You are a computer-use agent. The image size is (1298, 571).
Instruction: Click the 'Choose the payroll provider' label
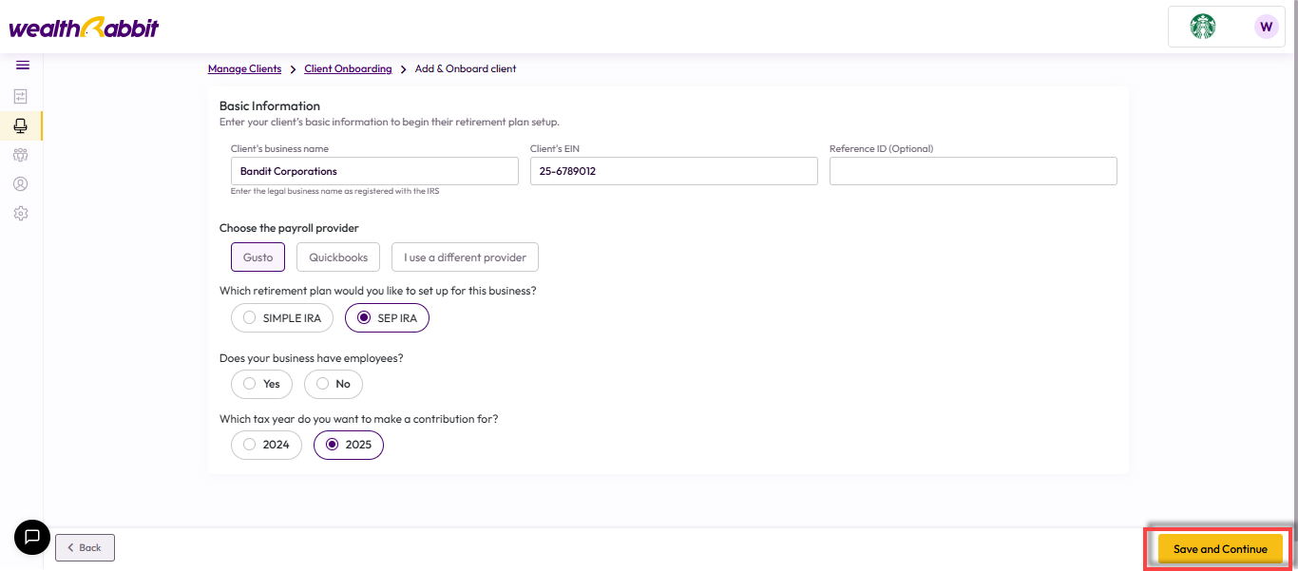coord(289,228)
